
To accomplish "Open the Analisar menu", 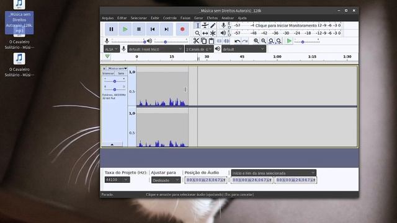I will coord(228,18).
